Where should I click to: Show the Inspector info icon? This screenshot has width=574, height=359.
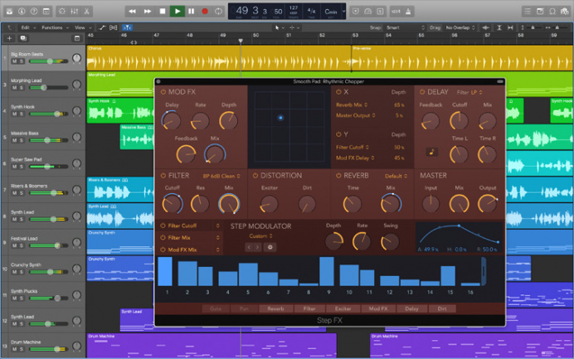tap(22, 12)
